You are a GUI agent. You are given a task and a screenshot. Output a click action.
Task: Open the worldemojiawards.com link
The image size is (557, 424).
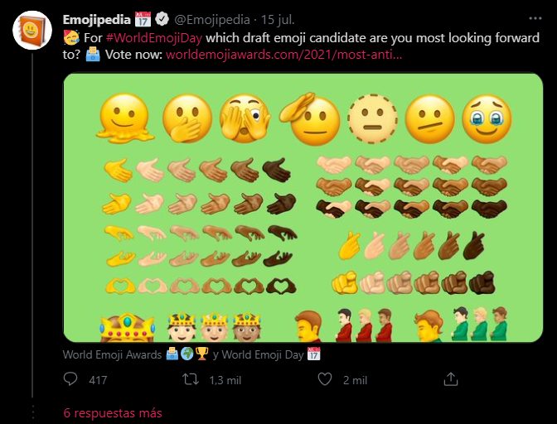coord(284,54)
